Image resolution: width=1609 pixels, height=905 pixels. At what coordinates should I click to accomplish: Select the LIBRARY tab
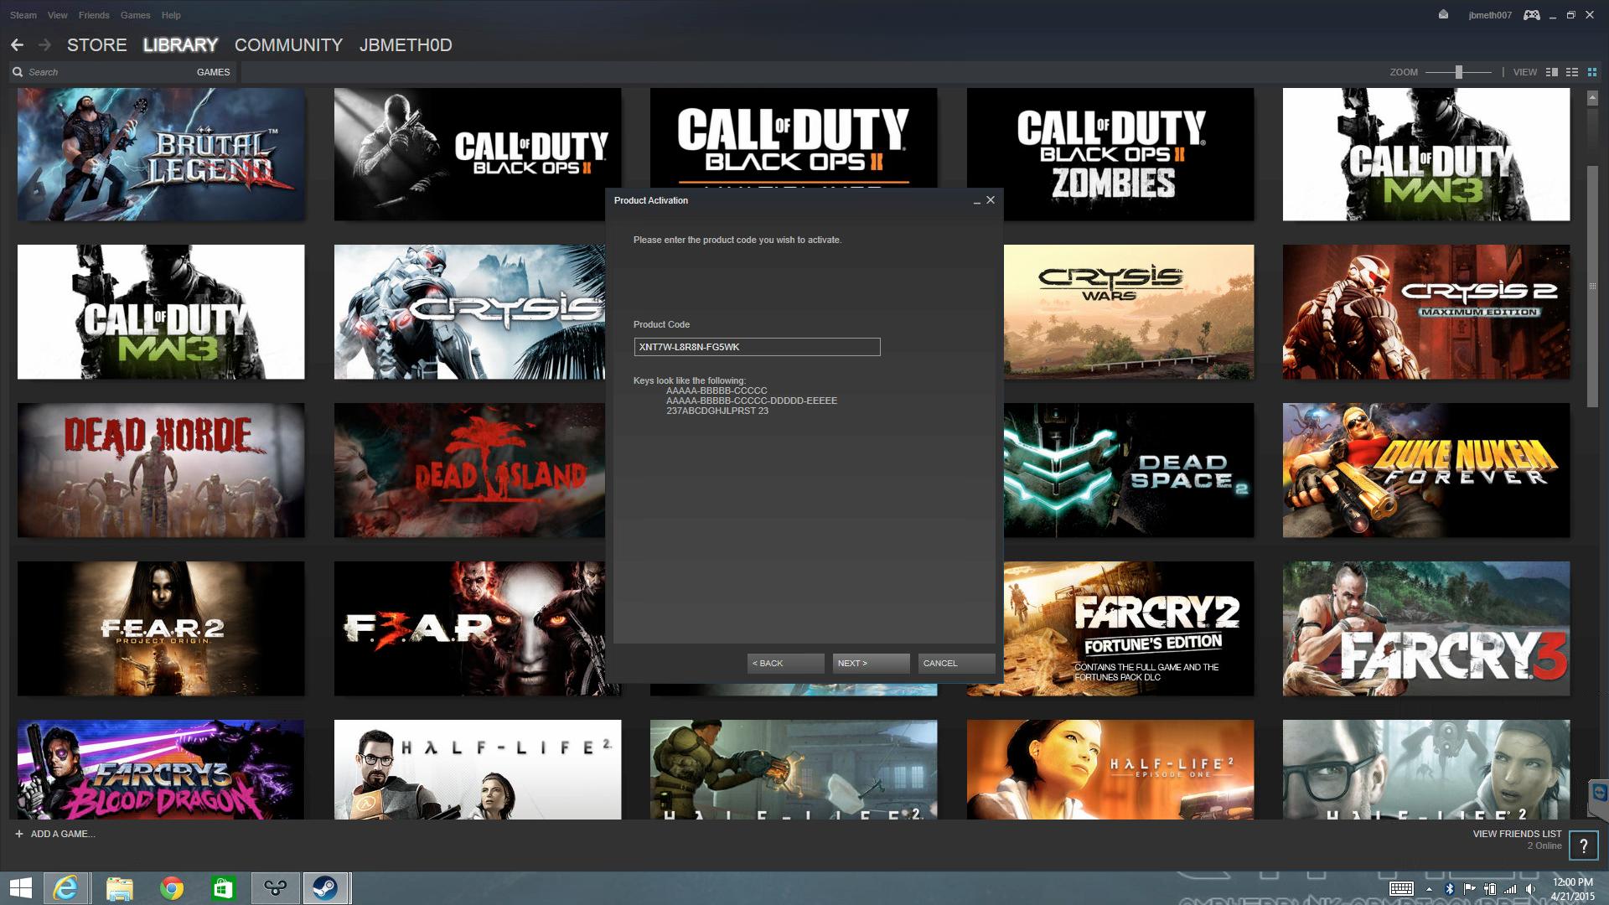tap(180, 45)
